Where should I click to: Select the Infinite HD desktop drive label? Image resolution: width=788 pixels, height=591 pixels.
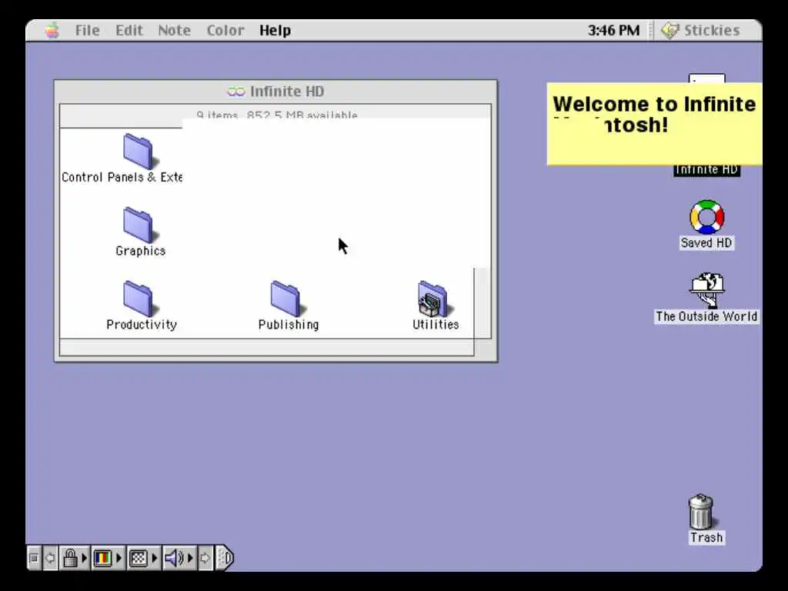pyautogui.click(x=706, y=170)
